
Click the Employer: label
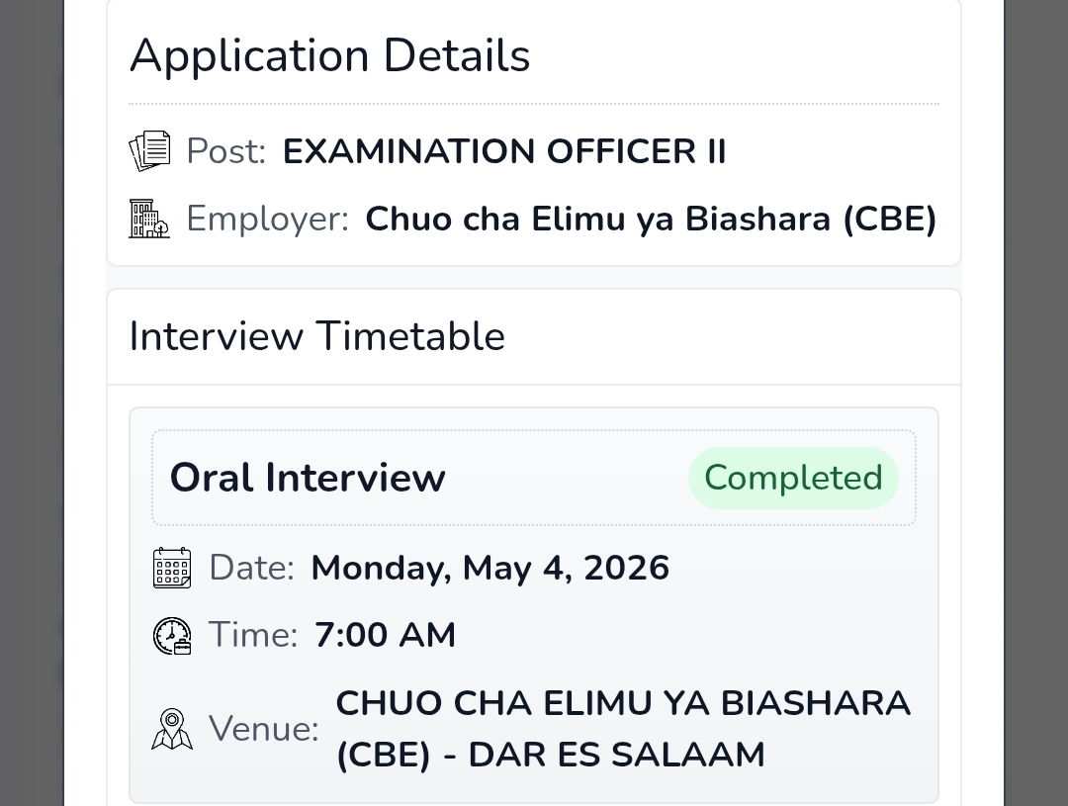tap(268, 220)
